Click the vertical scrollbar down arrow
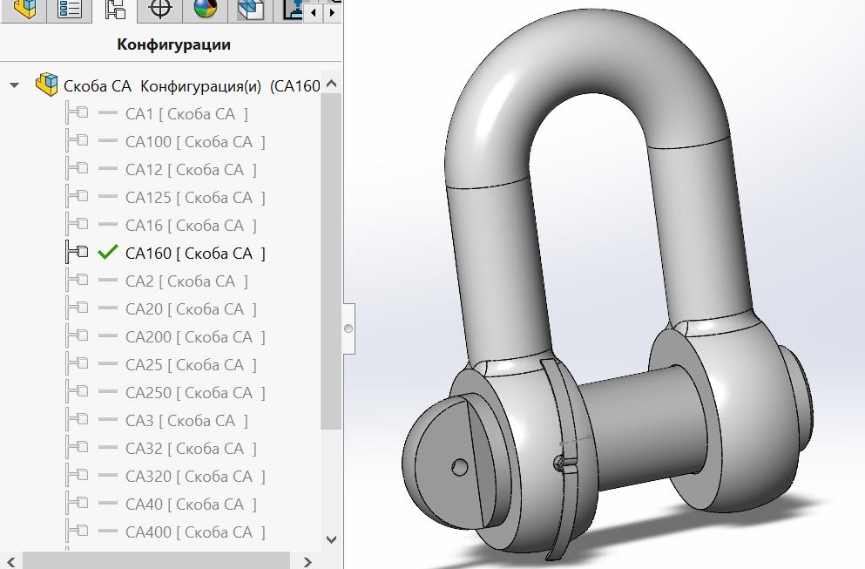 coord(332,539)
